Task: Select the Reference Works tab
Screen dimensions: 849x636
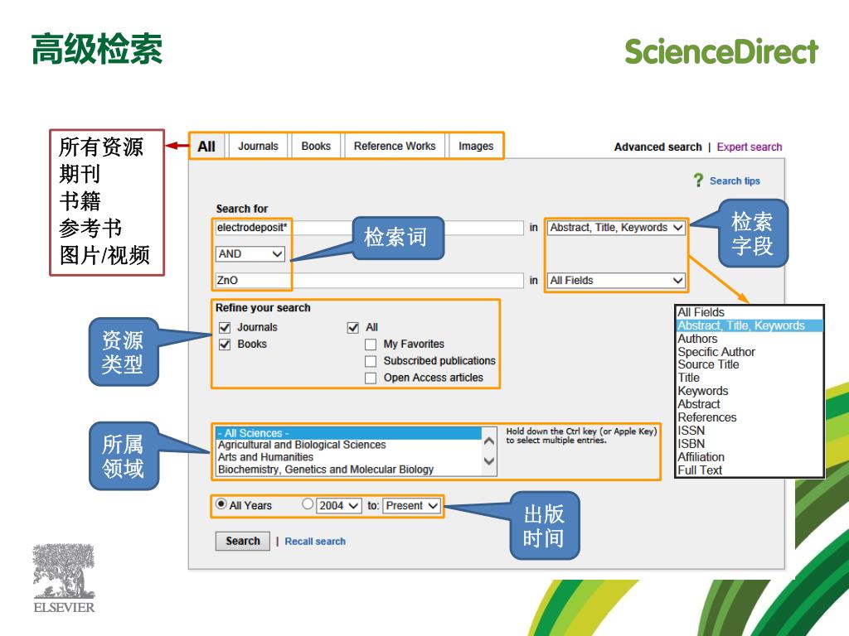Action: coord(395,146)
